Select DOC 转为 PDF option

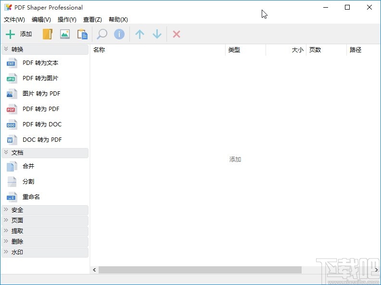click(42, 140)
